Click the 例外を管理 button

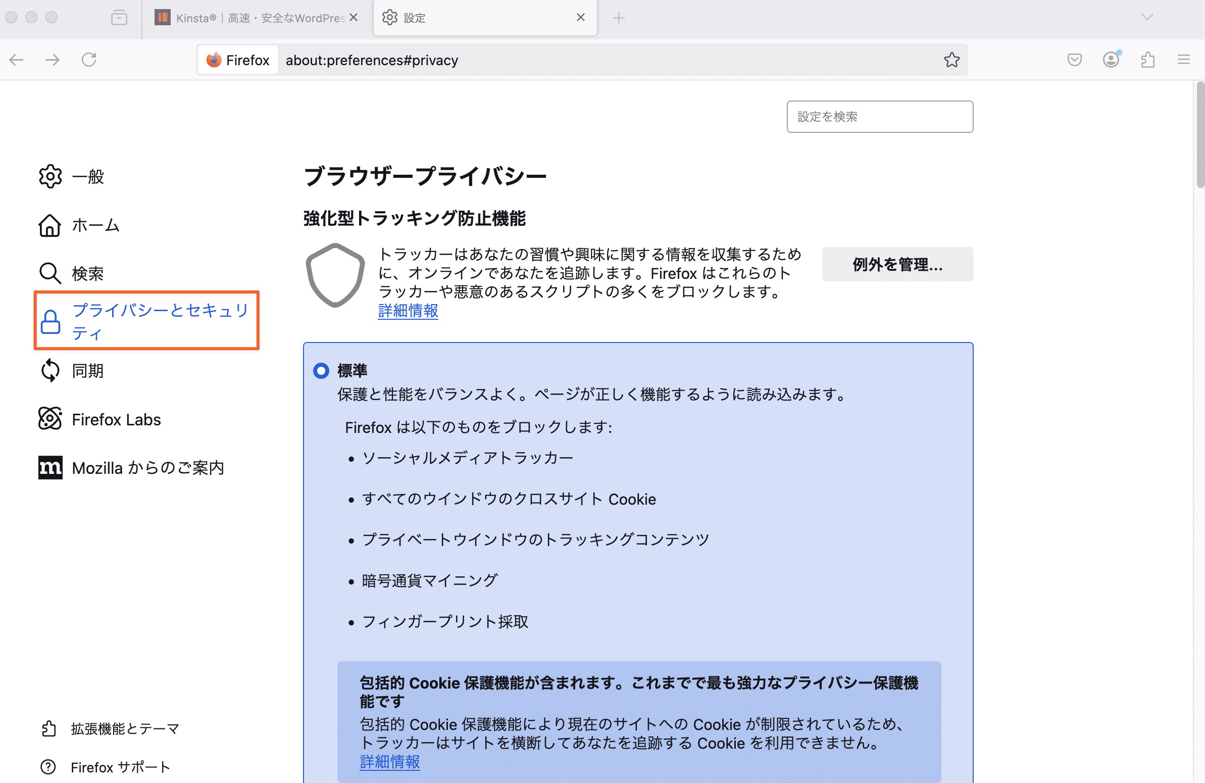[896, 264]
